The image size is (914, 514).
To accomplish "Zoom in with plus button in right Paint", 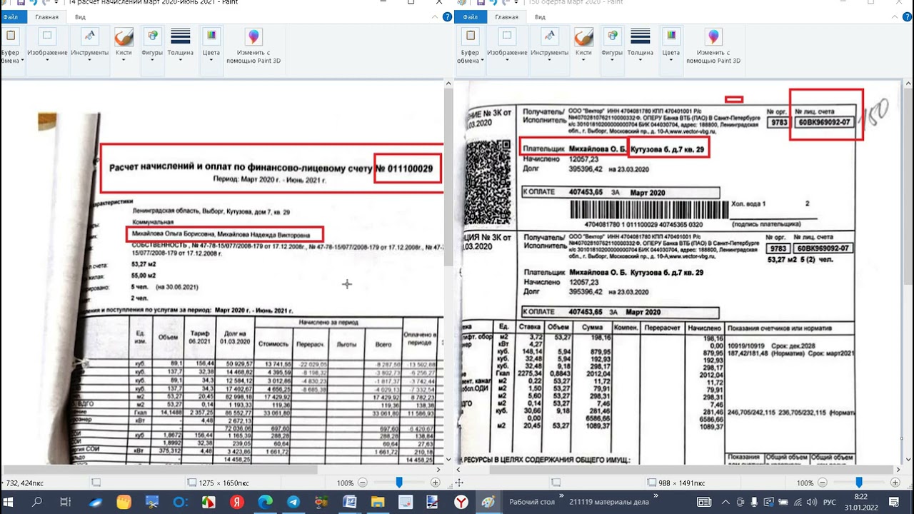I will coord(895,483).
